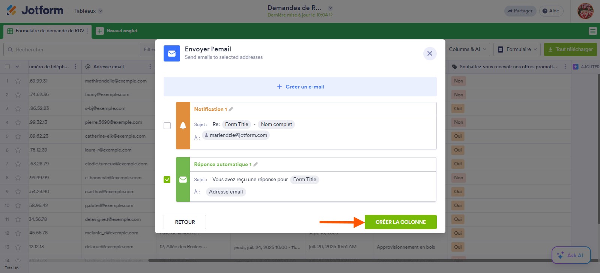Open the Adresse email column menu dots
Viewport: 600px width, 273px height.
pos(150,66)
